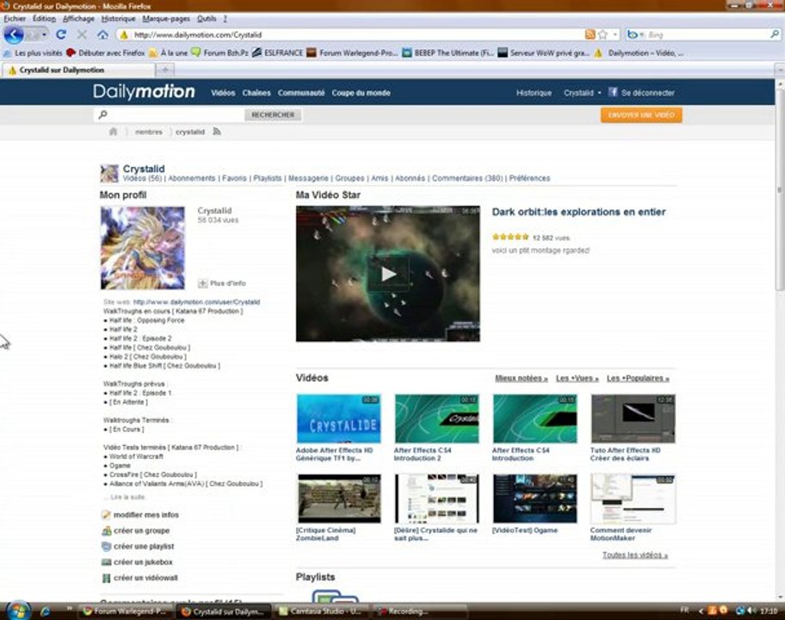Click the small Crystalid avatar next to username
This screenshot has width=785, height=620.
point(109,173)
